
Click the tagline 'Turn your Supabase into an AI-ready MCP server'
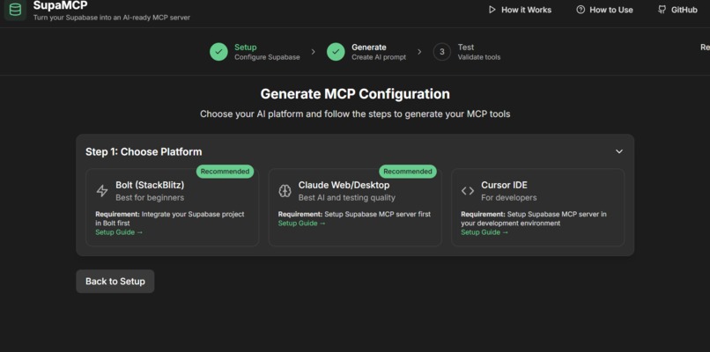pyautogui.click(x=111, y=18)
